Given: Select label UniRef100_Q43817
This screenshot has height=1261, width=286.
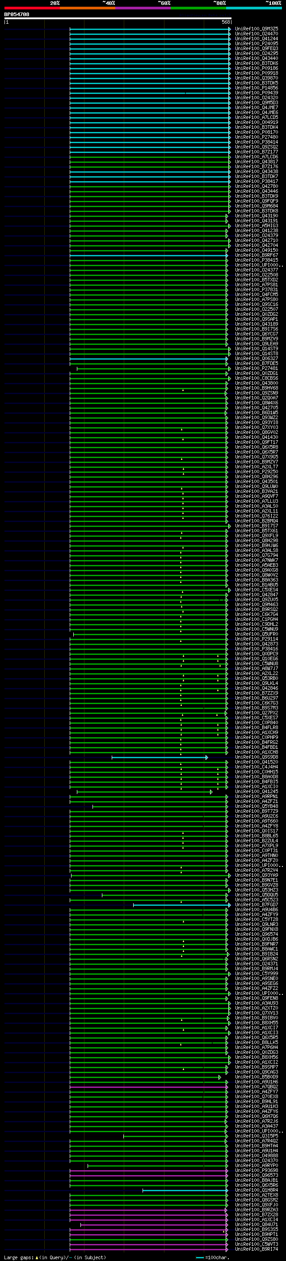Looking at the screenshot, I should pos(257,161).
